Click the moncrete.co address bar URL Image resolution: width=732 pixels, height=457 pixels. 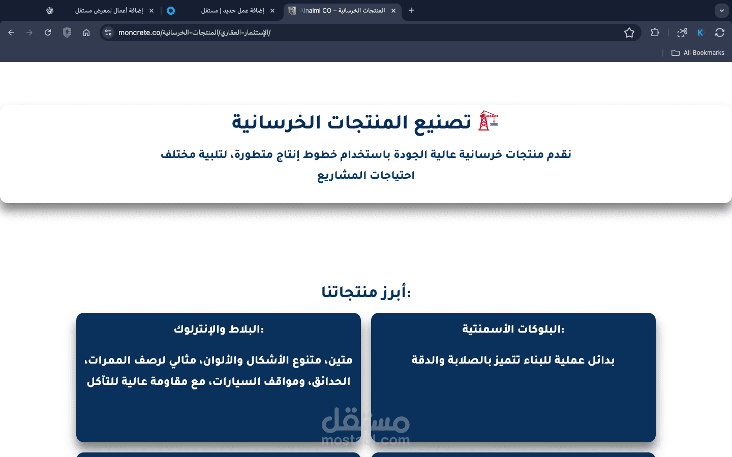pos(194,32)
